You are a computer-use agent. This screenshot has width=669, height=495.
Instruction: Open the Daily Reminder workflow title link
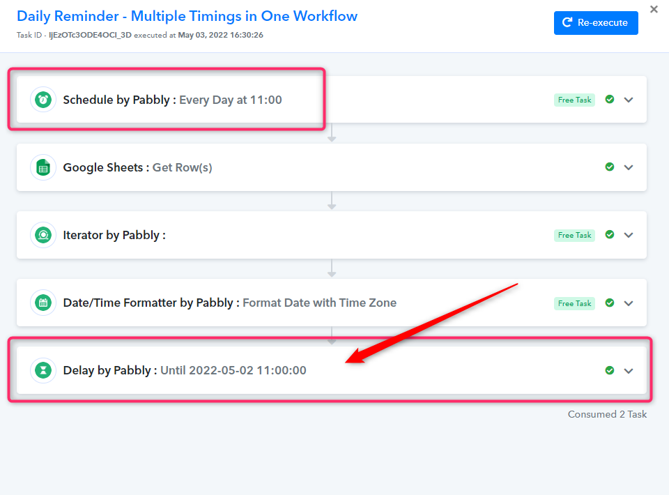[187, 16]
